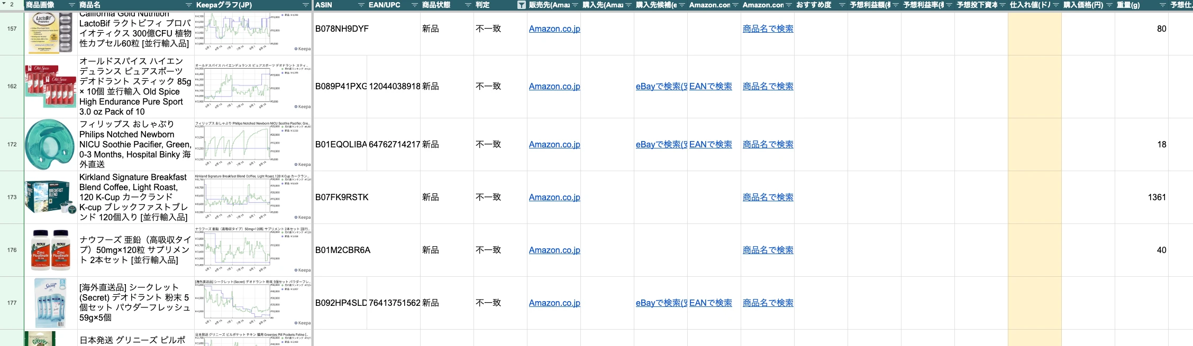
Task: Open Amazon.co.jp link in row 173
Action: pyautogui.click(x=554, y=197)
